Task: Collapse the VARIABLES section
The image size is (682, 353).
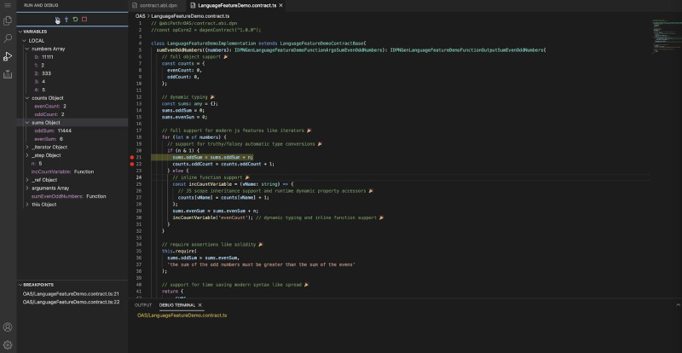Action: (x=20, y=32)
